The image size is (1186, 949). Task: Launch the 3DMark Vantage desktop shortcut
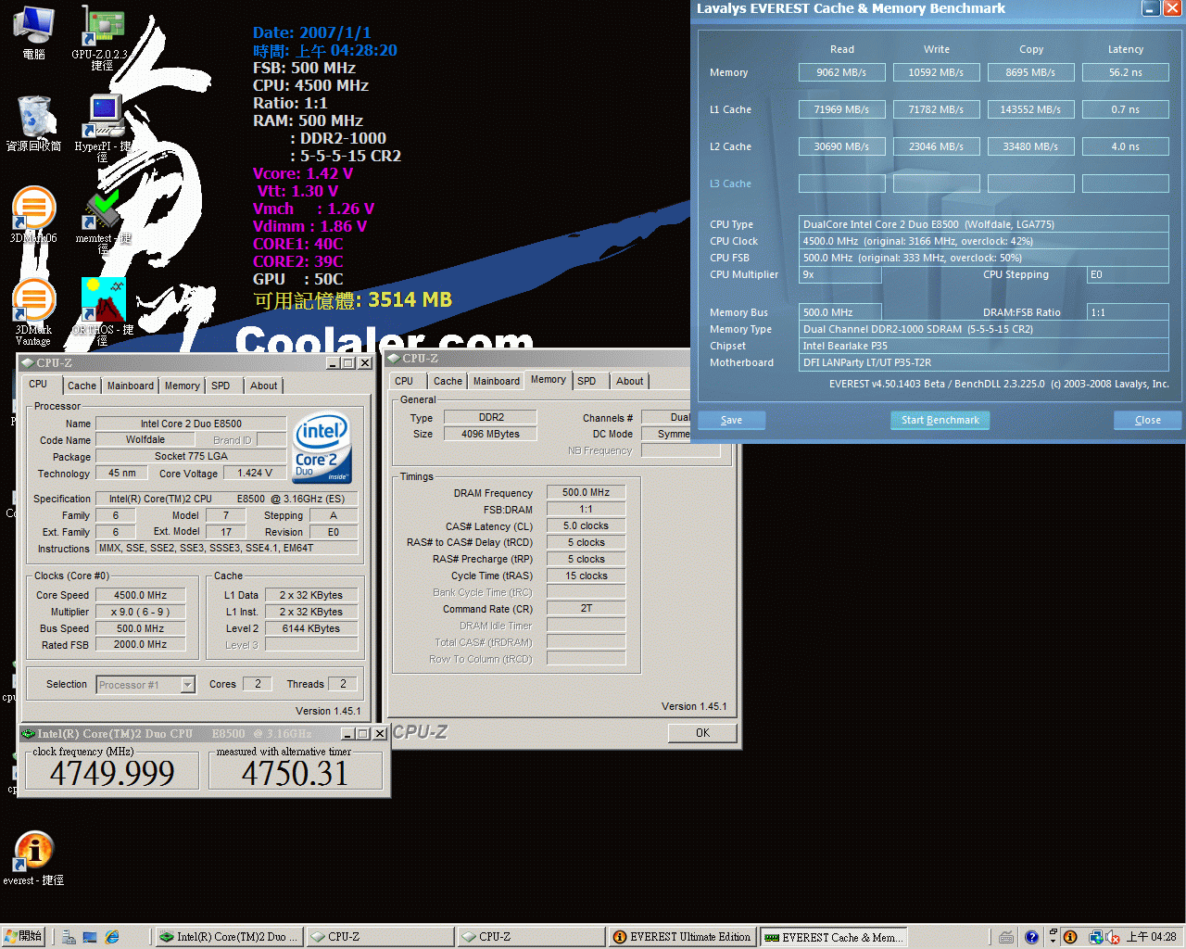(x=33, y=312)
